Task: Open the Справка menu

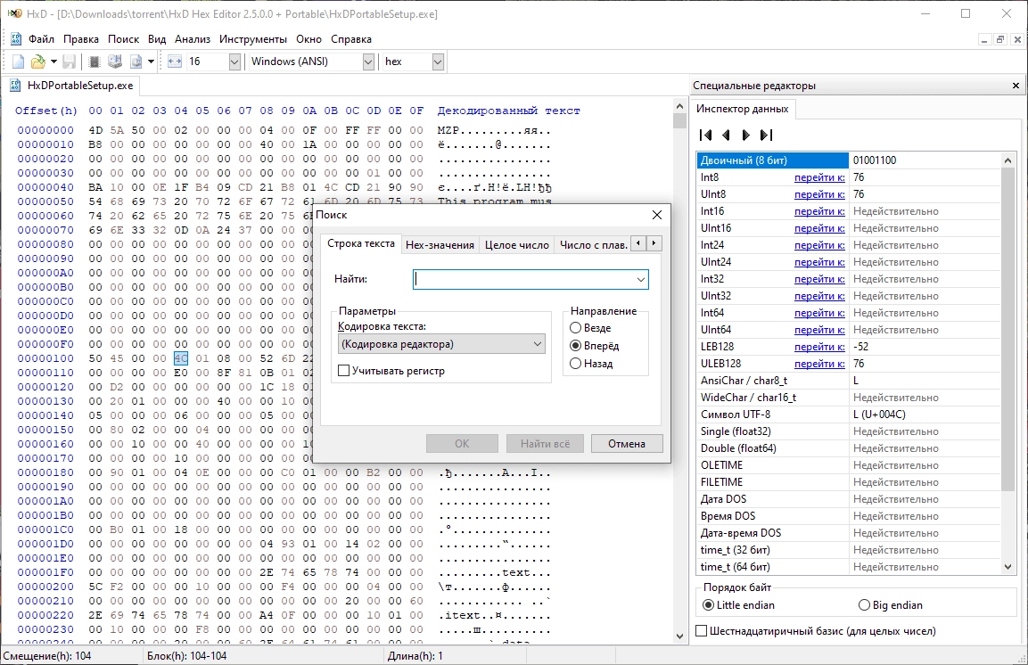Action: pyautogui.click(x=350, y=39)
